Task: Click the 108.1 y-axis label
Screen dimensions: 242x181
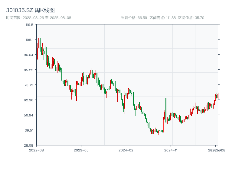Action: 29,40
